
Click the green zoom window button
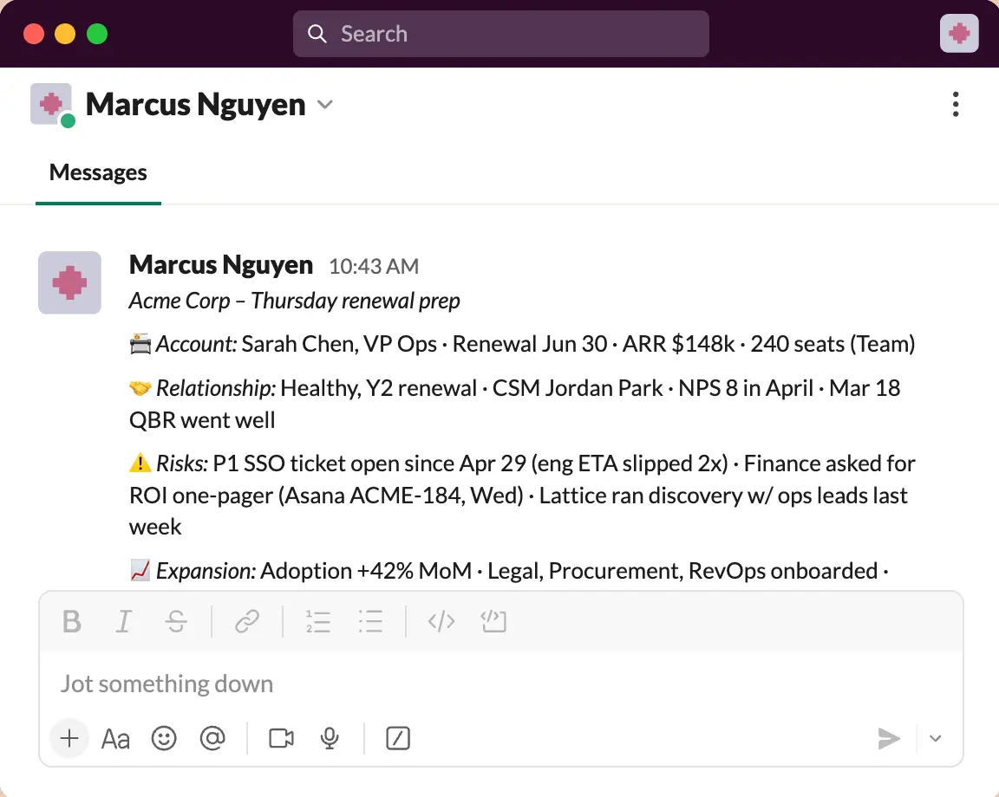[97, 34]
